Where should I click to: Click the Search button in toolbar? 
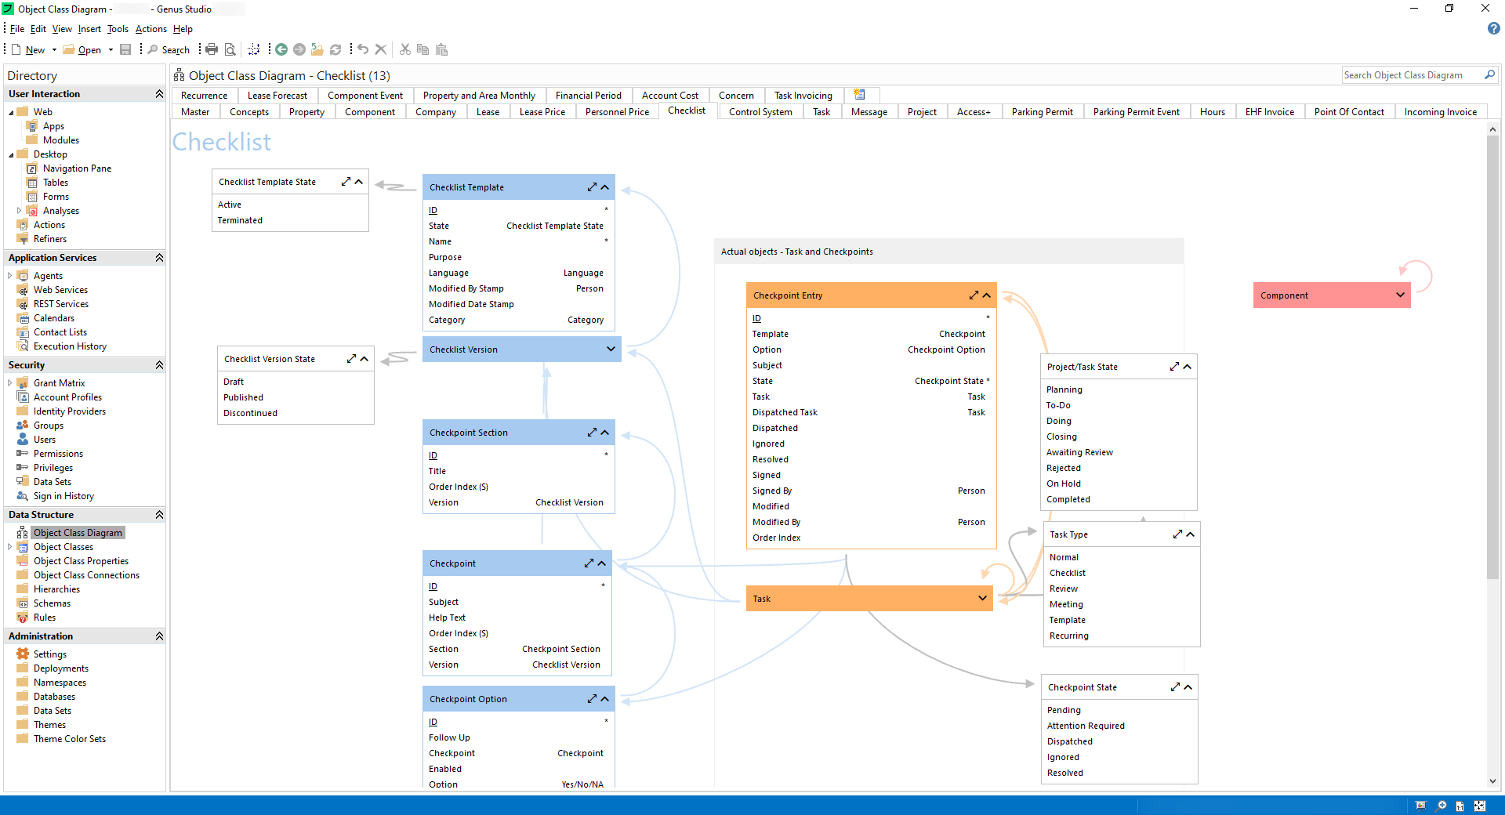click(x=169, y=50)
